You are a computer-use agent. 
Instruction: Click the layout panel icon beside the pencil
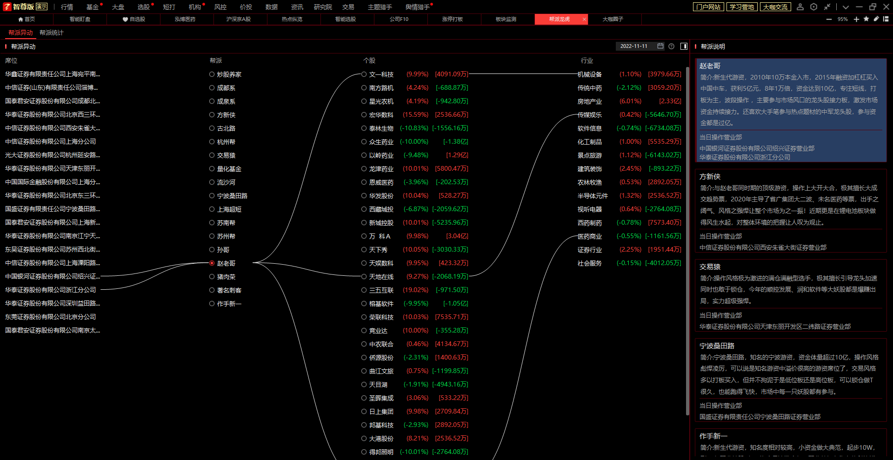point(886,19)
